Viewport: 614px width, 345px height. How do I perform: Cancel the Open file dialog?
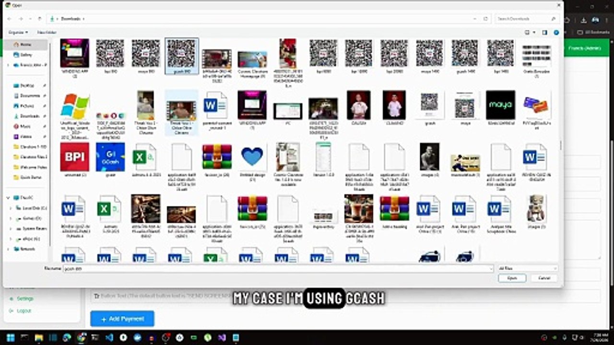(x=544, y=278)
